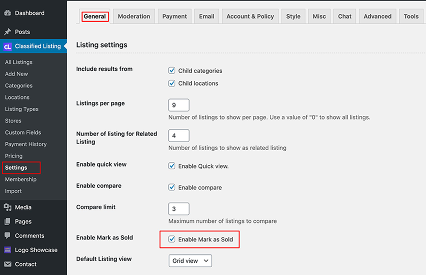Open the General settings tab
Viewport: 426px width, 275px height.
tap(95, 16)
